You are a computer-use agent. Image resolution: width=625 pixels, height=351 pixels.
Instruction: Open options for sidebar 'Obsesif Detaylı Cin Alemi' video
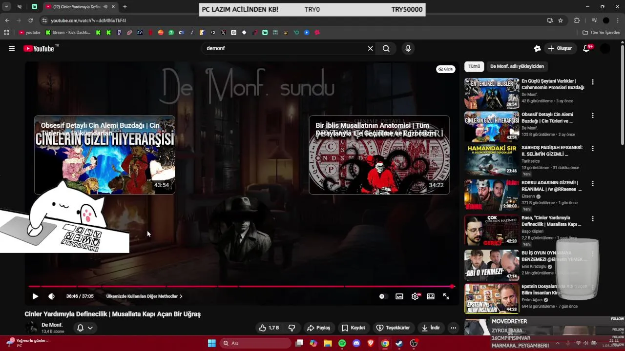592,116
